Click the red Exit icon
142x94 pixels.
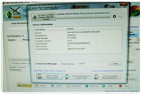[121, 86]
